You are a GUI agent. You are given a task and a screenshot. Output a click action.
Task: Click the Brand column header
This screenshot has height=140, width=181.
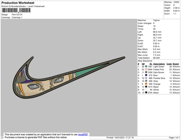176,64
